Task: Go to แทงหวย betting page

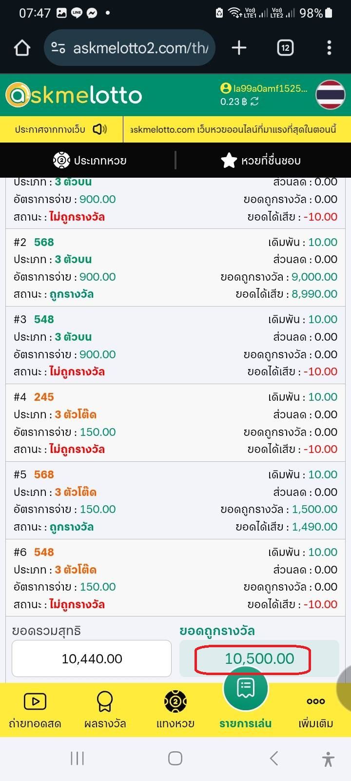Action: [x=175, y=710]
